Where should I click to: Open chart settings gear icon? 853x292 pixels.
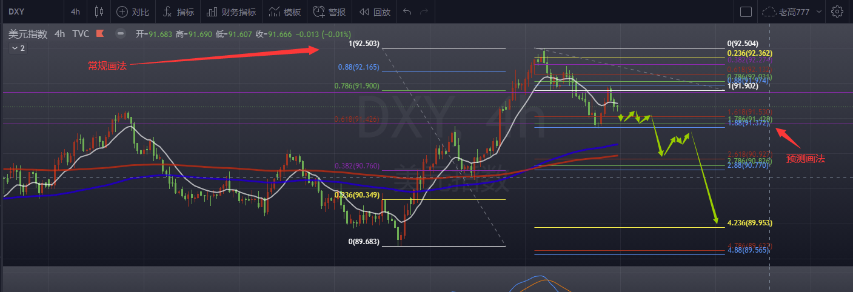[x=837, y=12]
